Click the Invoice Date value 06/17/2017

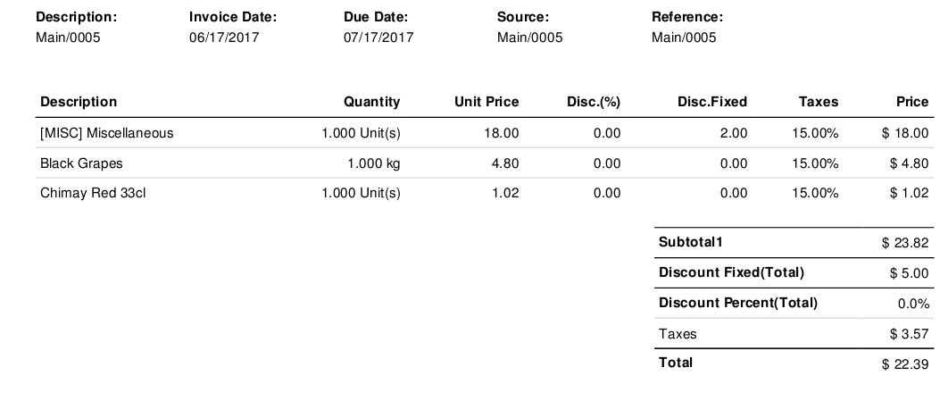(224, 38)
